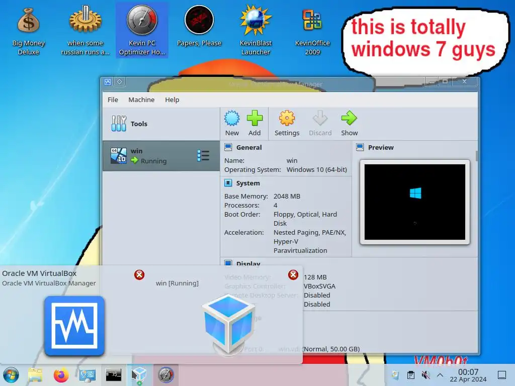
Task: Open clipboard tray icon
Action: click(x=410, y=375)
